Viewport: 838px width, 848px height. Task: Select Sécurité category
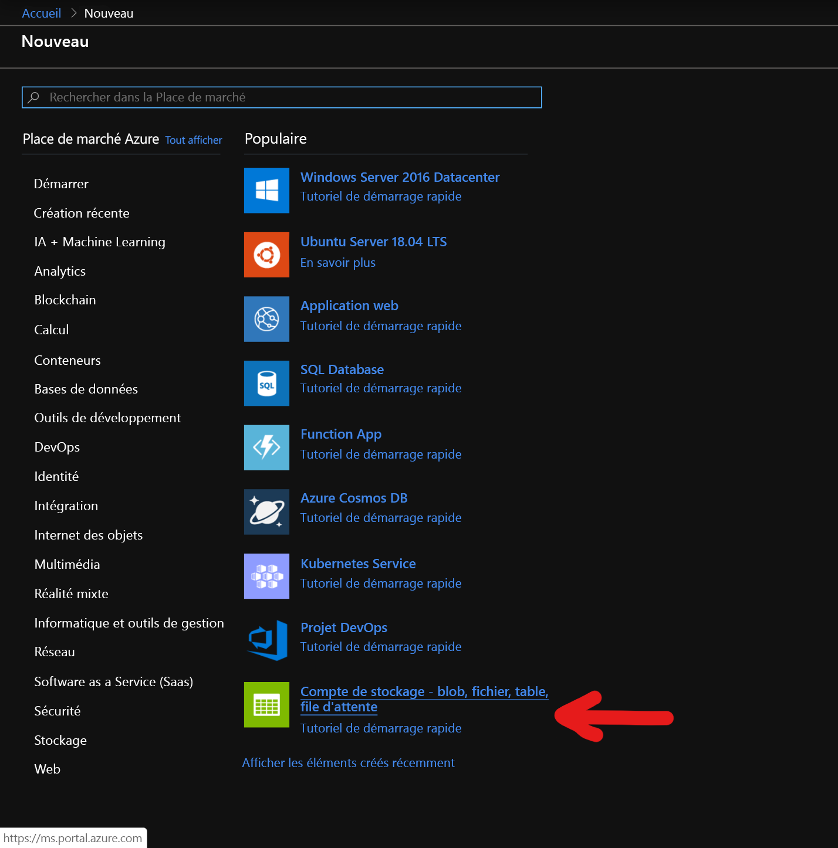click(x=58, y=711)
